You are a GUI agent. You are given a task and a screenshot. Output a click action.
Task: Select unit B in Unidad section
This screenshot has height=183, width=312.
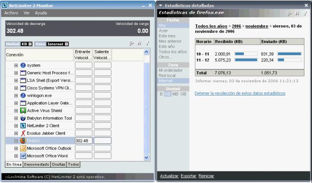click(x=161, y=94)
